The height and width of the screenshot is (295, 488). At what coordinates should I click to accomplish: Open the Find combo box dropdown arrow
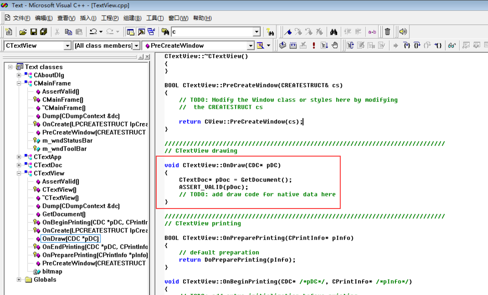point(257,31)
